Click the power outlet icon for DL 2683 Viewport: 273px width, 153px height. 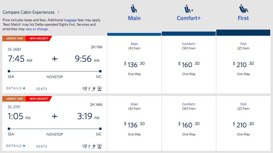click(x=94, y=89)
